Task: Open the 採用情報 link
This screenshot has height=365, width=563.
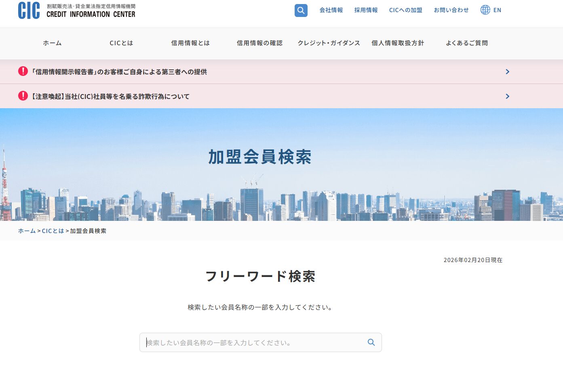Action: (x=366, y=10)
